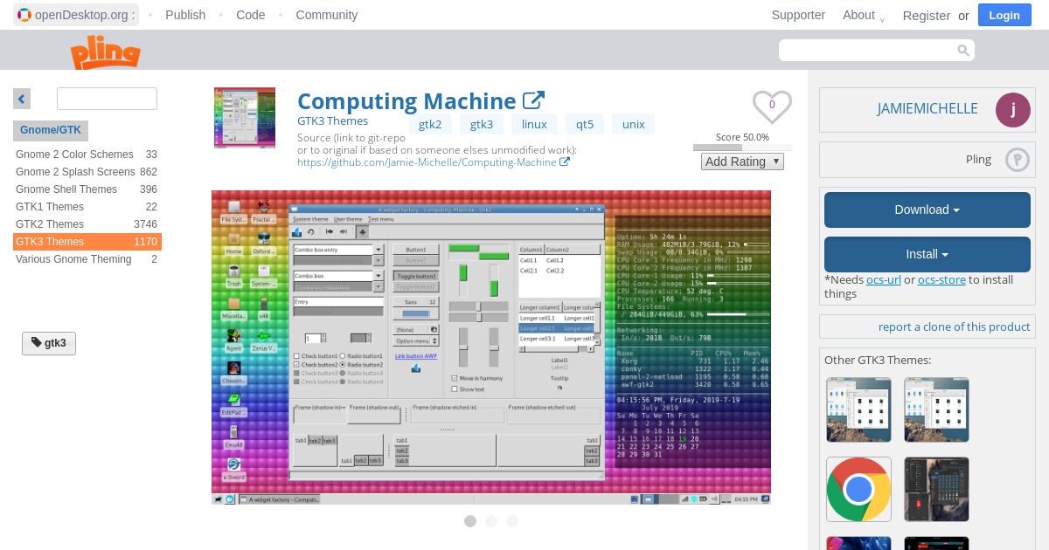Click JAMIEMICHELLE username link
The width and height of the screenshot is (1049, 550).
pyautogui.click(x=927, y=109)
